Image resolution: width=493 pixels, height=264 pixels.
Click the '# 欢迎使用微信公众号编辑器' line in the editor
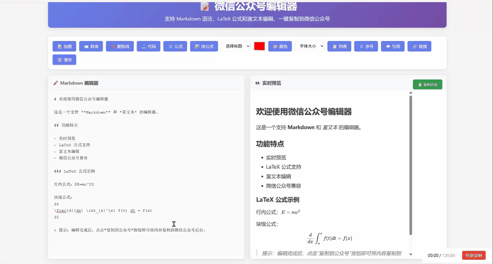coord(81,99)
